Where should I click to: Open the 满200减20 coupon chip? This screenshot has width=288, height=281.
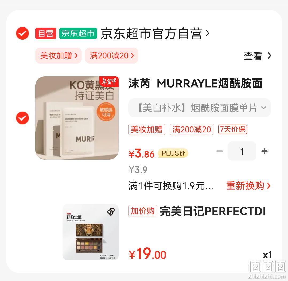point(111,56)
